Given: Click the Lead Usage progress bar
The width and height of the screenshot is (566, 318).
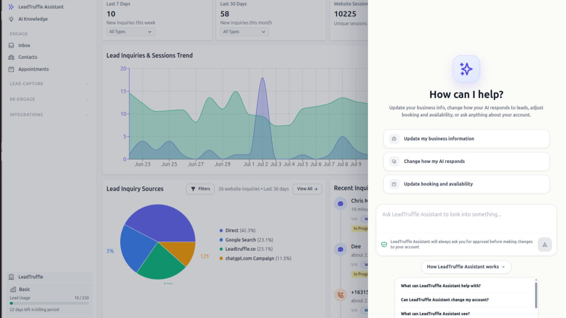Looking at the screenshot, I should [x=49, y=303].
